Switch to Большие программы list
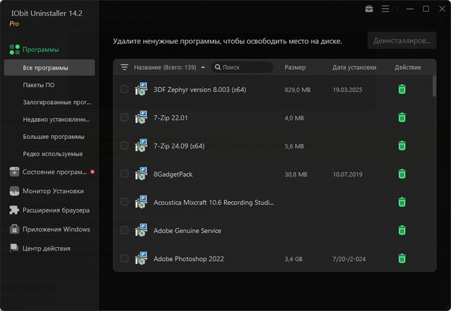The width and height of the screenshot is (451, 311). [54, 137]
